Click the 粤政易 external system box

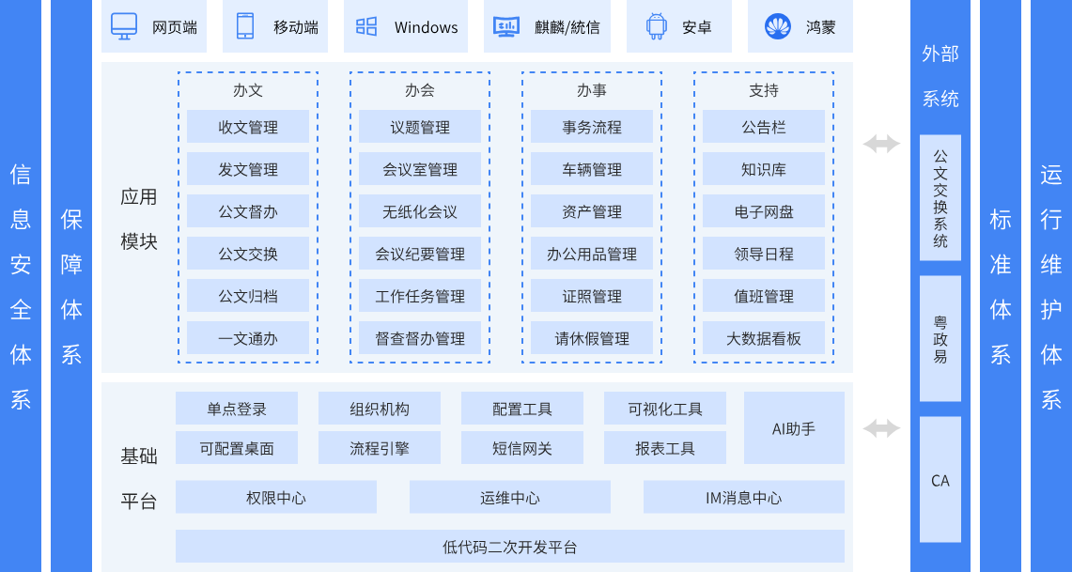[940, 338]
